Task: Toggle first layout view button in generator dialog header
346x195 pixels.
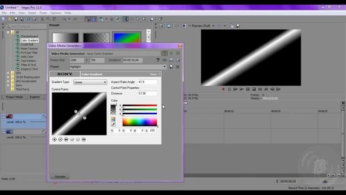Action: click(x=164, y=53)
